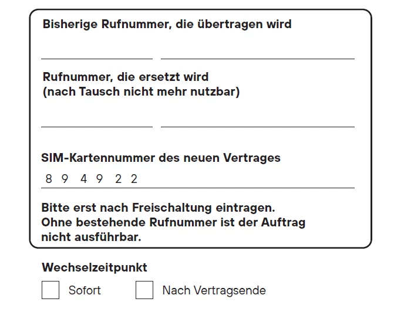The width and height of the screenshot is (394, 329).
Task: Select the long number field for replaced Rufnummer
Action: [257, 118]
